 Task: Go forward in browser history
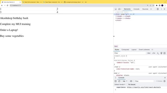pos(5,5)
